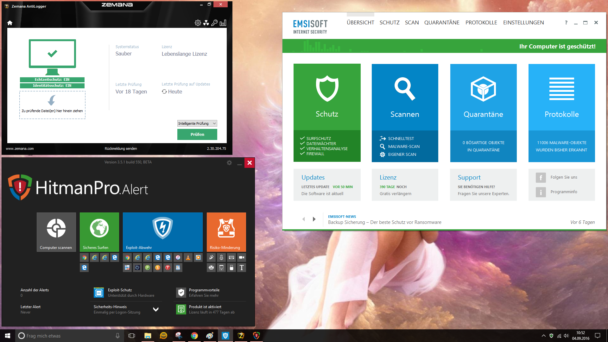
Task: Click the key license icon in Zemana
Action: tap(214, 23)
